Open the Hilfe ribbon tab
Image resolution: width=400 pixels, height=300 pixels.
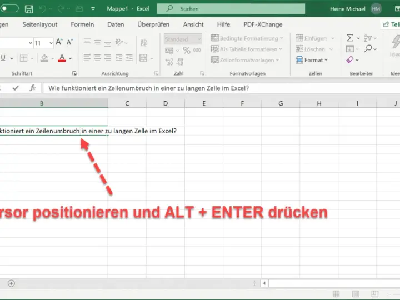coord(223,24)
